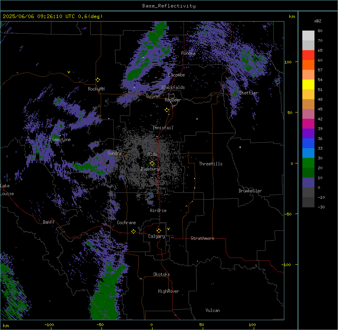Click the Sundre label
The image size is (338, 330).
point(114,153)
